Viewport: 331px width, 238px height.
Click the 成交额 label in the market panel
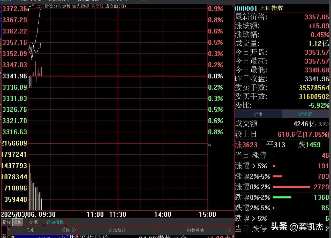click(246, 124)
